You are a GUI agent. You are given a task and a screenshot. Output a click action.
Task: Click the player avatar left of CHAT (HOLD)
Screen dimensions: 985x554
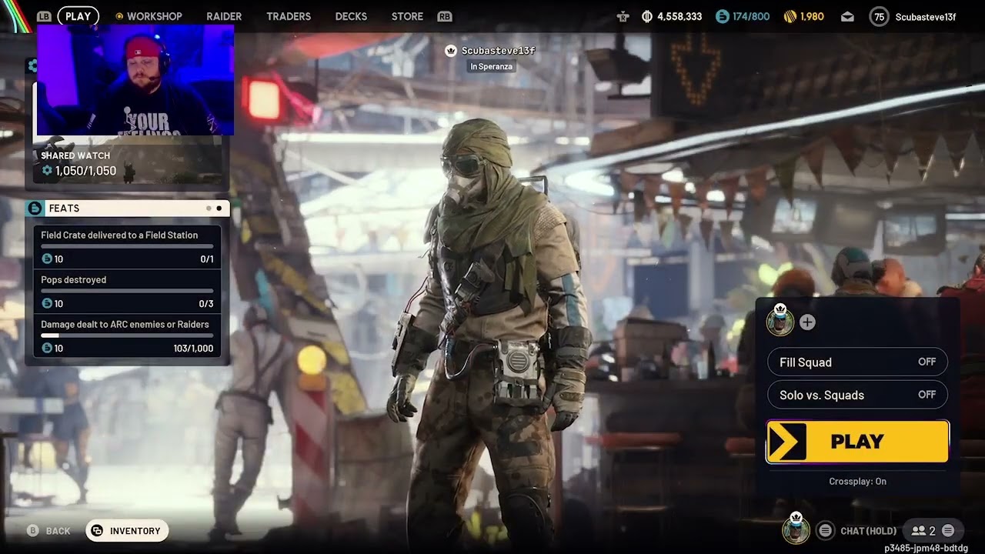[x=796, y=529]
